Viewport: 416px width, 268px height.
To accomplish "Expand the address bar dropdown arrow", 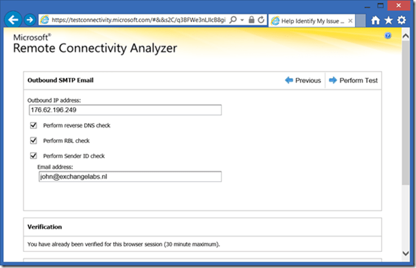I will (242, 20).
